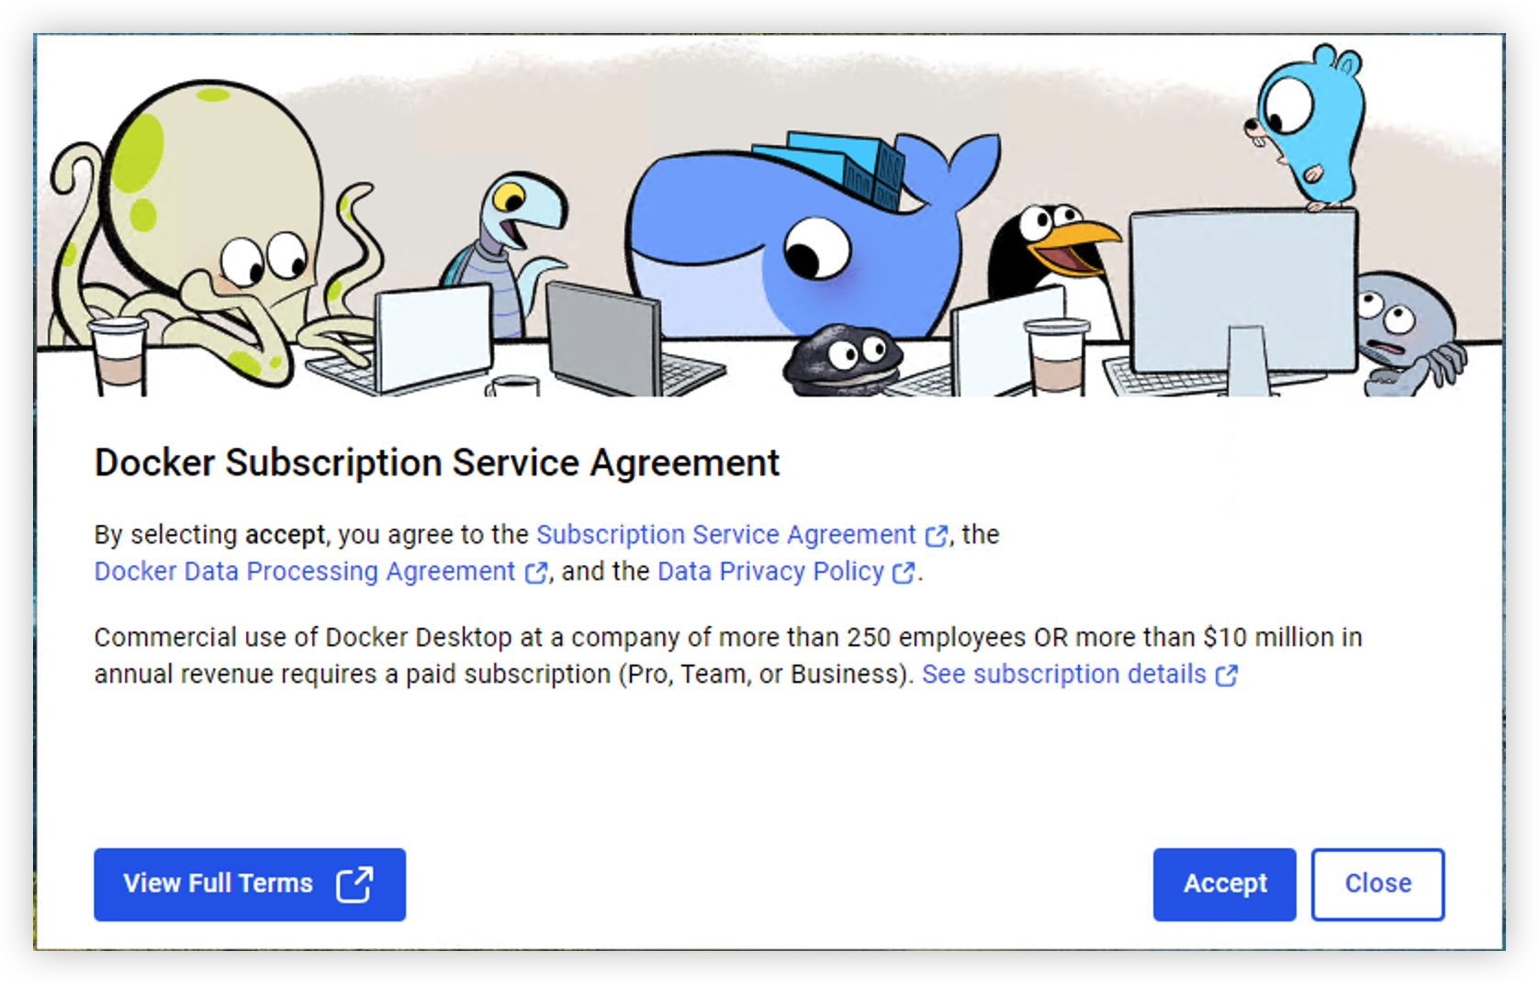The width and height of the screenshot is (1539, 984).
Task: Open the Data Privacy Policy link
Action: [x=770, y=571]
